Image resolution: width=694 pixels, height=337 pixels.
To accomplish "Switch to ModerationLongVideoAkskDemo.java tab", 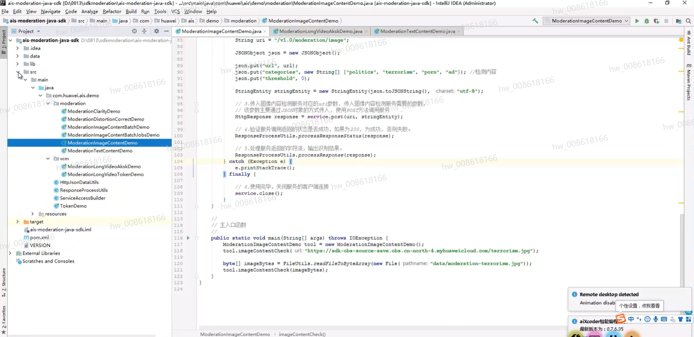I will pyautogui.click(x=320, y=31).
